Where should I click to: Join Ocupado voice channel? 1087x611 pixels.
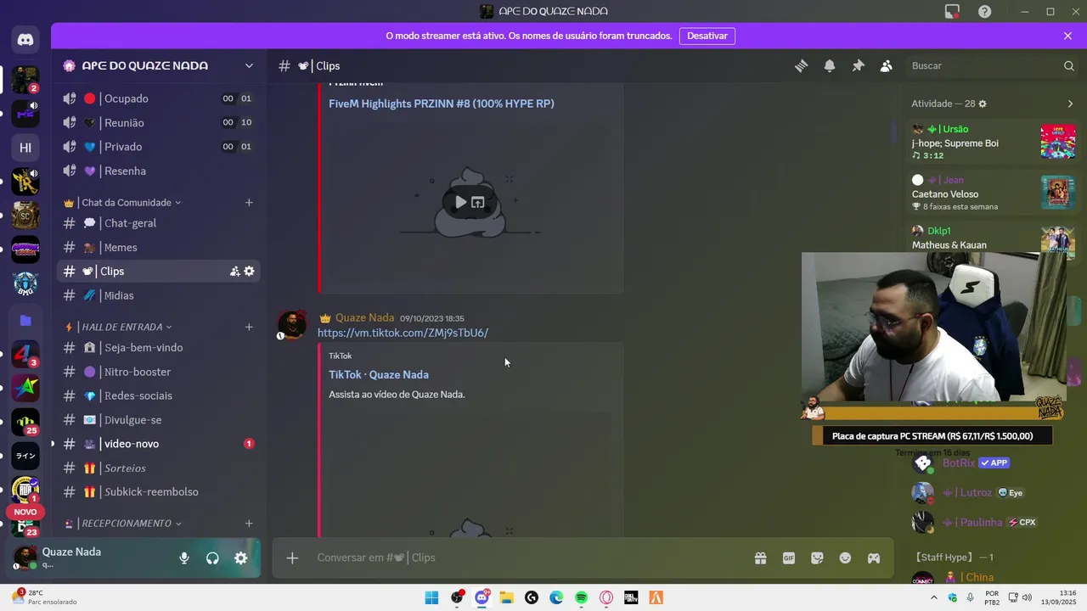coord(158,98)
